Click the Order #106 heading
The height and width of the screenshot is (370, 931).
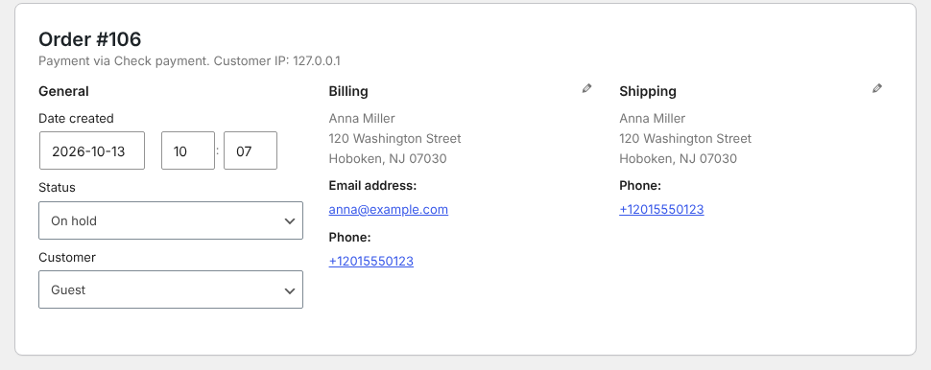(x=89, y=39)
